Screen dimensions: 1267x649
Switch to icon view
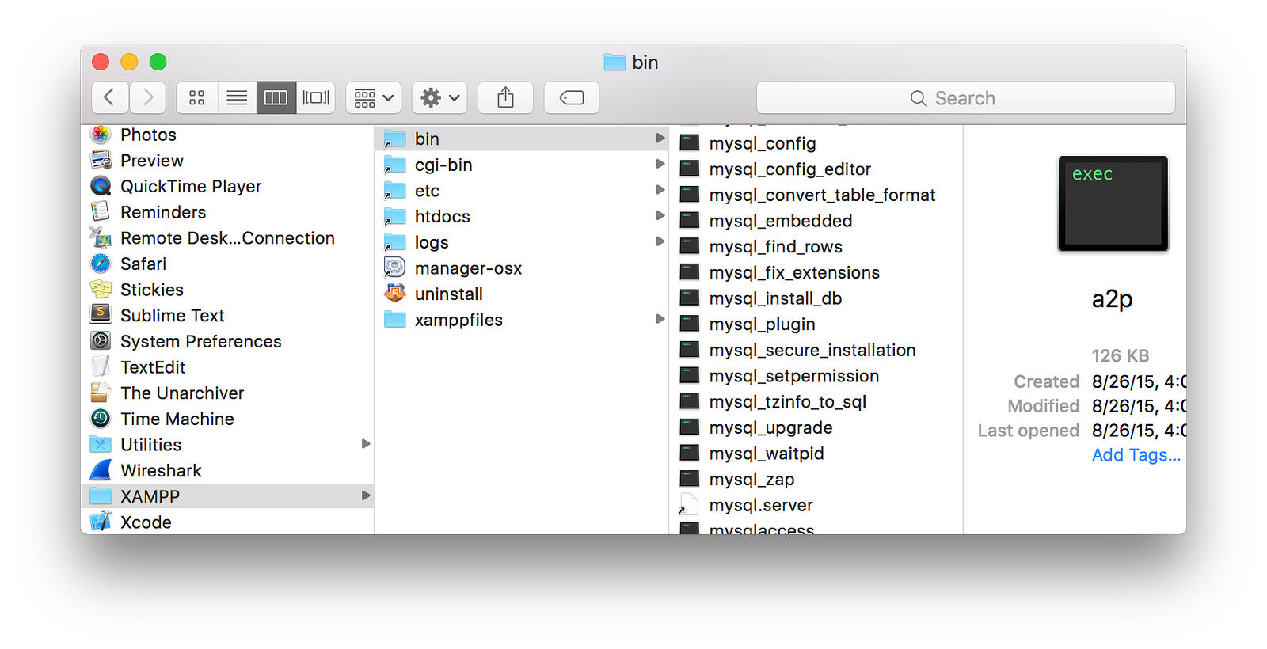tap(196, 97)
